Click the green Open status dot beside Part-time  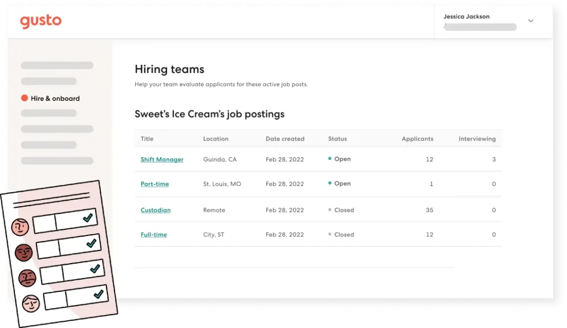point(329,183)
